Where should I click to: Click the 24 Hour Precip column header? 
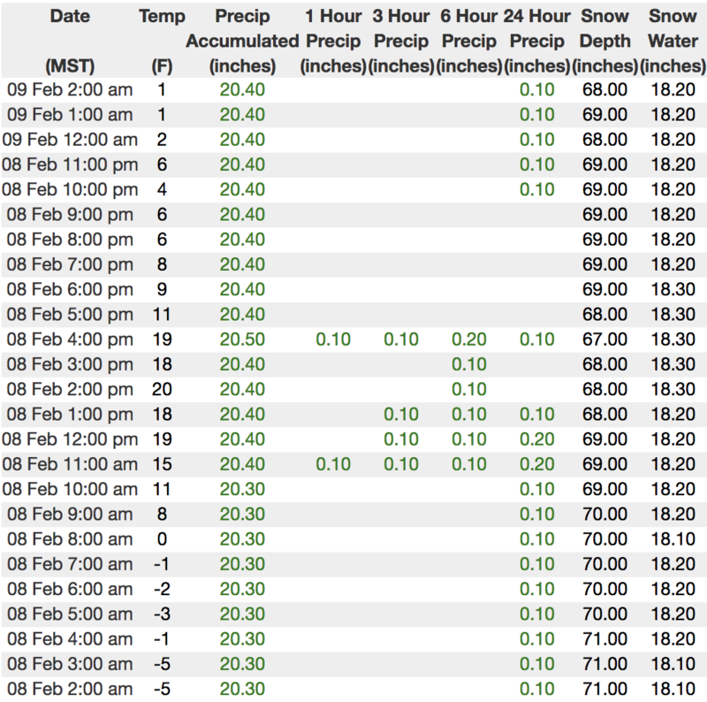click(x=536, y=41)
